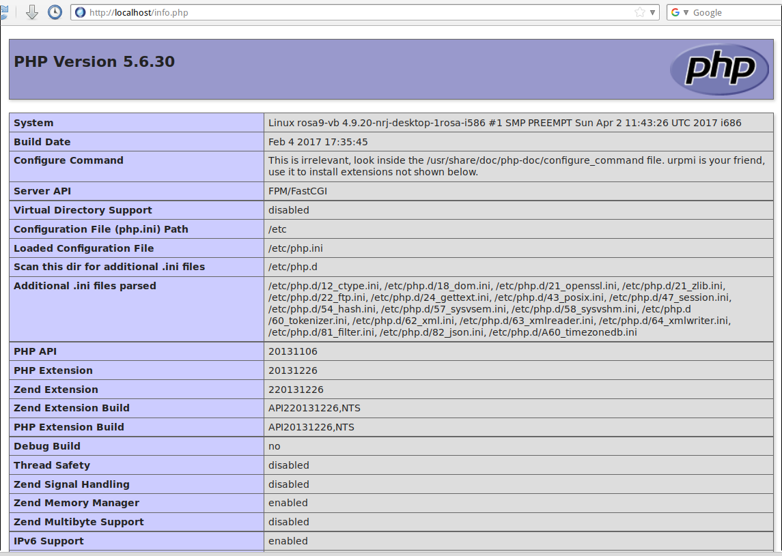Select the API20131226,NTS value

click(311, 427)
